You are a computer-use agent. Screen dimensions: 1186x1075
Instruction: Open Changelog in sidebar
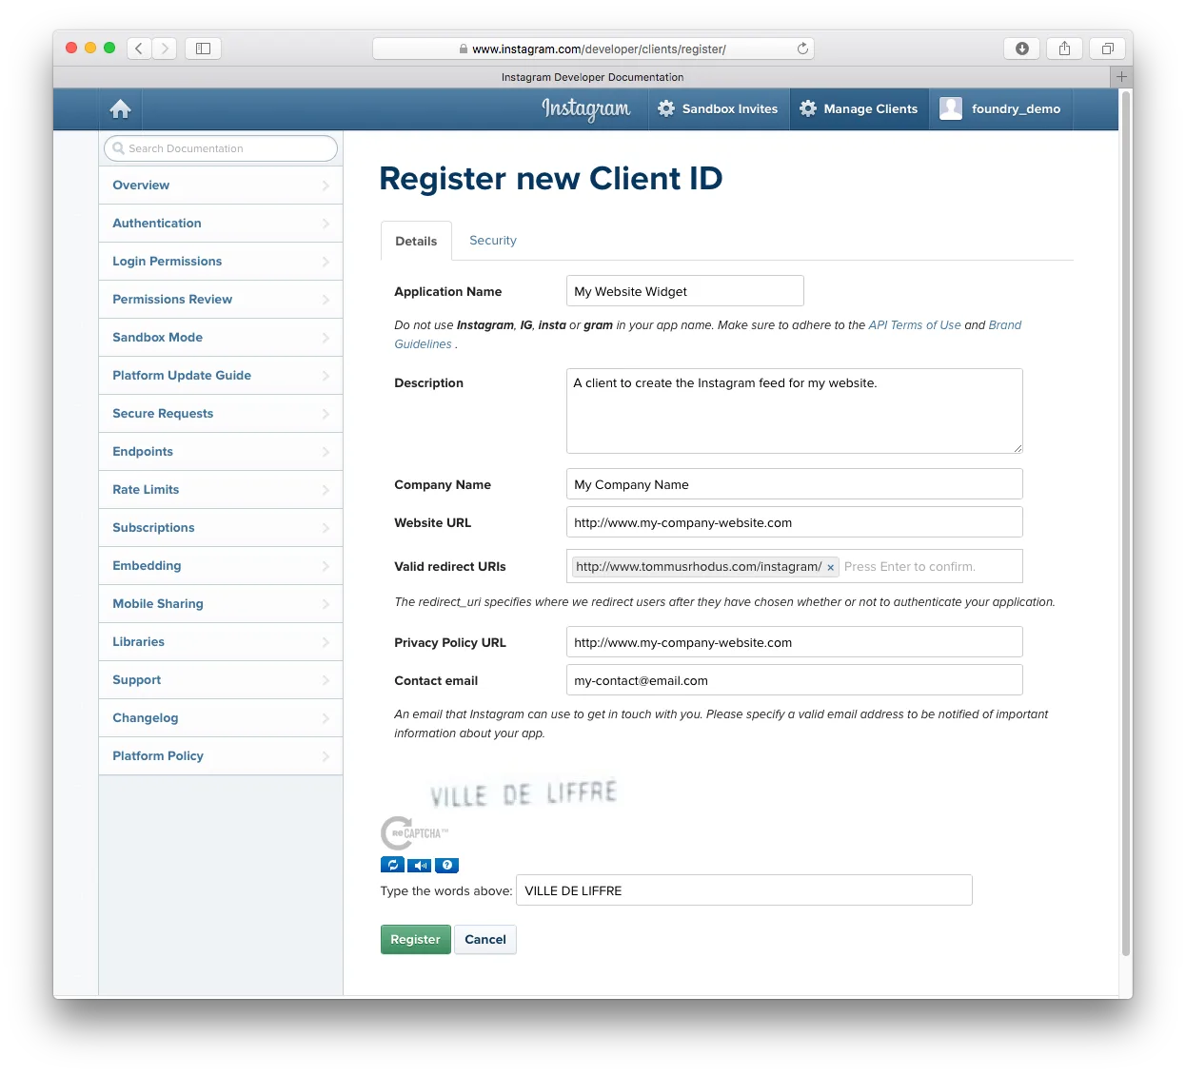coord(221,718)
